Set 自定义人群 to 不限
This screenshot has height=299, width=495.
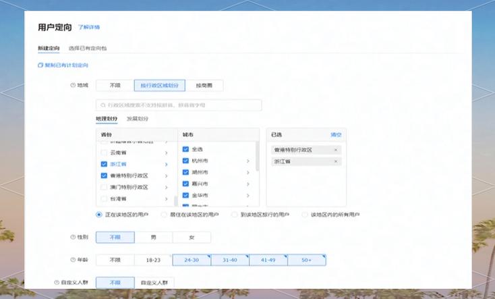point(115,283)
